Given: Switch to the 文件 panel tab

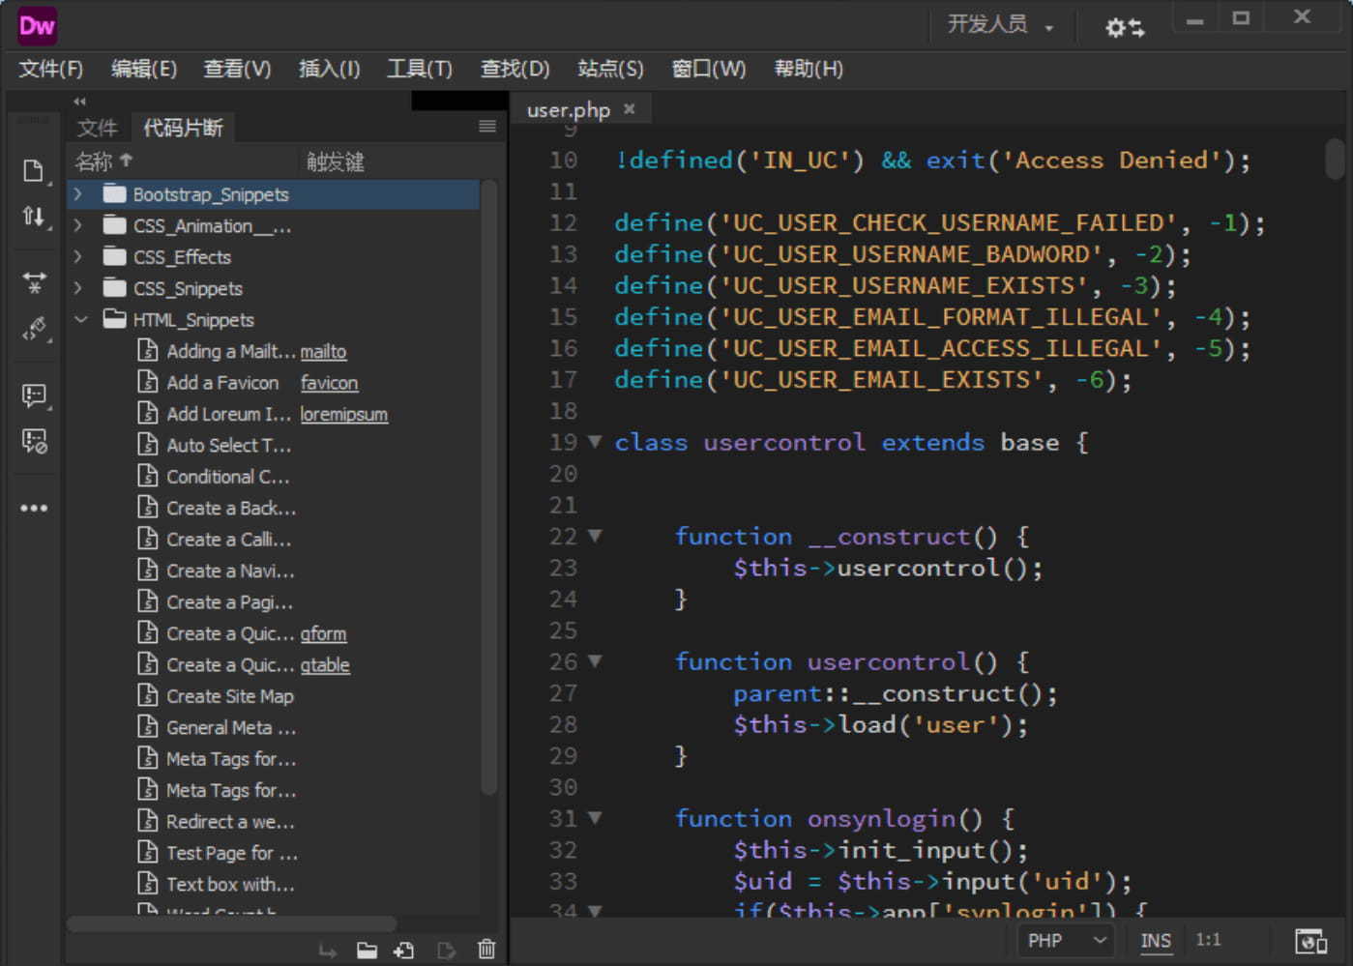Looking at the screenshot, I should click(97, 127).
